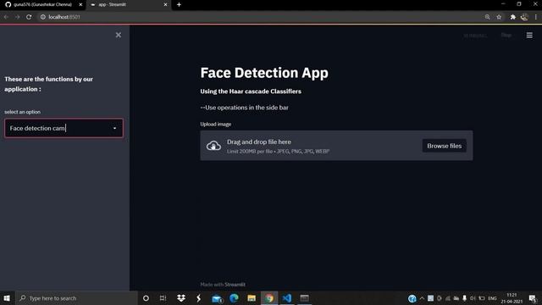542x305 pixels.
Task: Click the Stop button in the Streamlit header
Action: (x=506, y=35)
